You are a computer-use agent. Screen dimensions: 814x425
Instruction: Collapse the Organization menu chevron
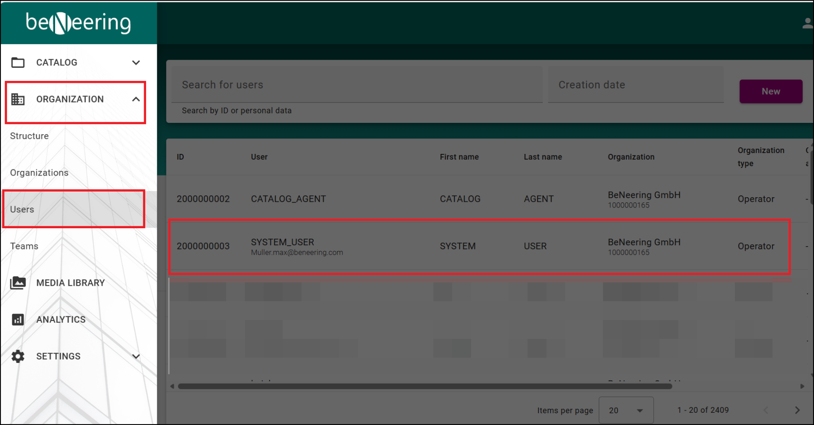[136, 99]
